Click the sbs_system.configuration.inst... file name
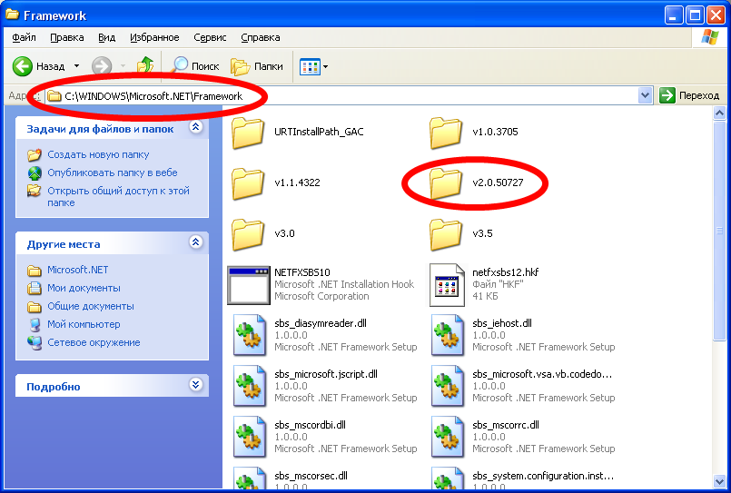This screenshot has width=731, height=493. pos(543,476)
